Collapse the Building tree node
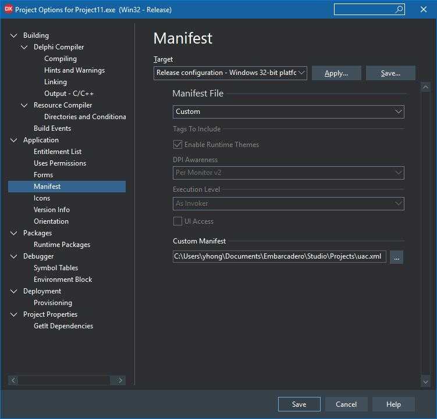Screen dimensions: 437x419 pyautogui.click(x=13, y=35)
